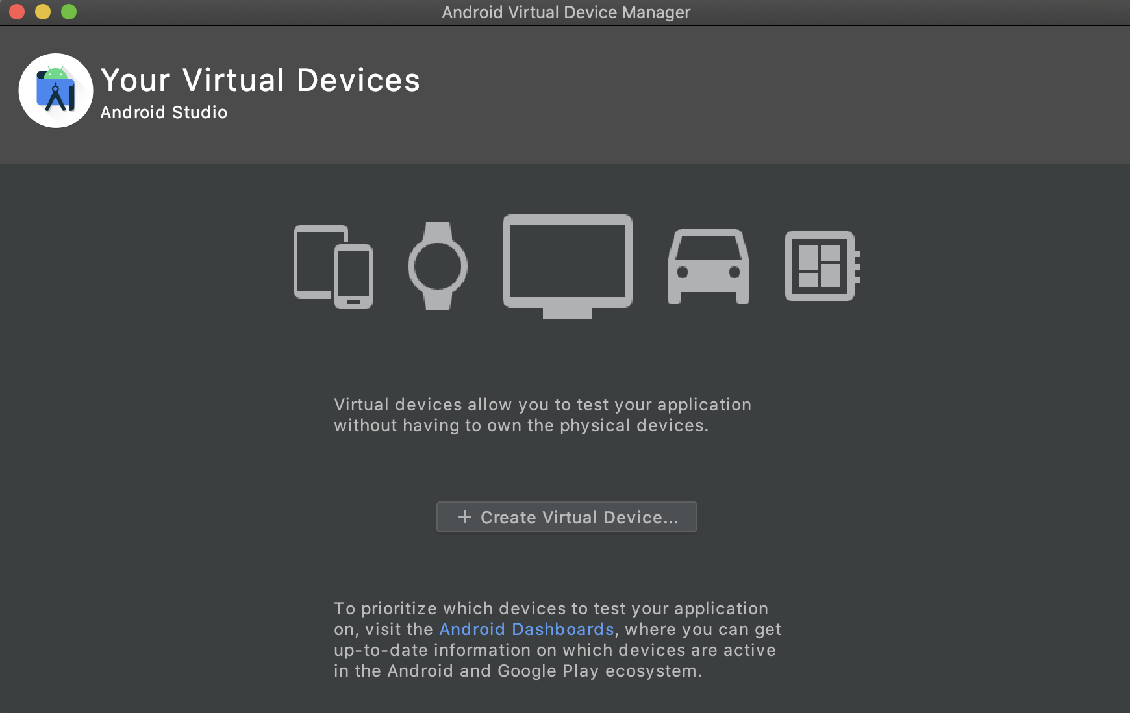Click the Android TV screen icon
The image size is (1130, 713).
[568, 266]
